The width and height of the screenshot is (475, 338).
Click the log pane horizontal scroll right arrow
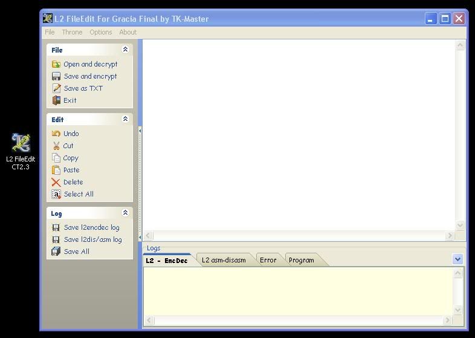coord(447,320)
